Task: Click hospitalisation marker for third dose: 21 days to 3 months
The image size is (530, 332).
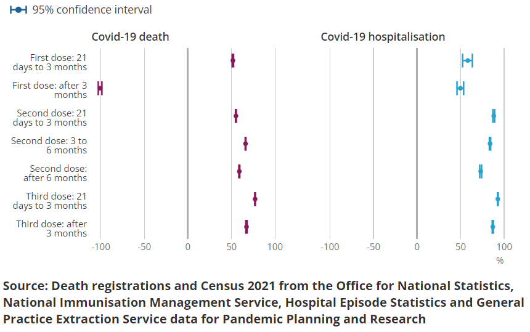Action: coord(498,200)
